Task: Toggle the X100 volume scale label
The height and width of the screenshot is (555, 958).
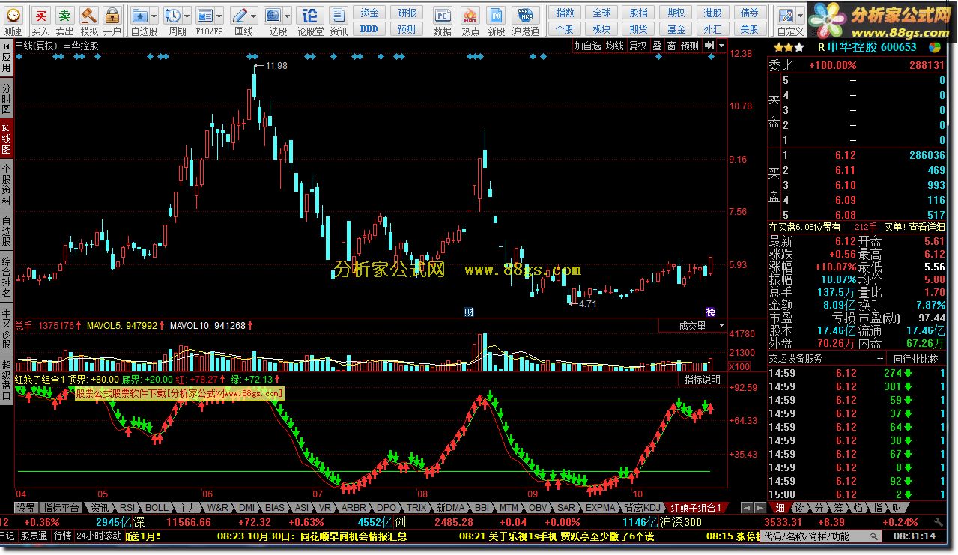Action: [741, 366]
